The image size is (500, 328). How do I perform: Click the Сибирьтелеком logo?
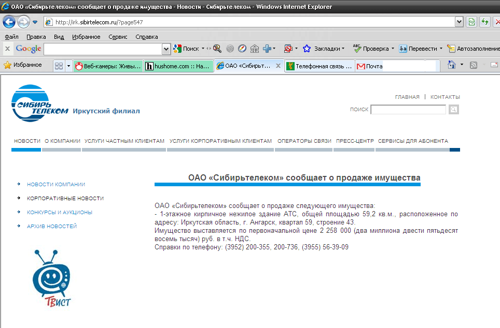40,103
